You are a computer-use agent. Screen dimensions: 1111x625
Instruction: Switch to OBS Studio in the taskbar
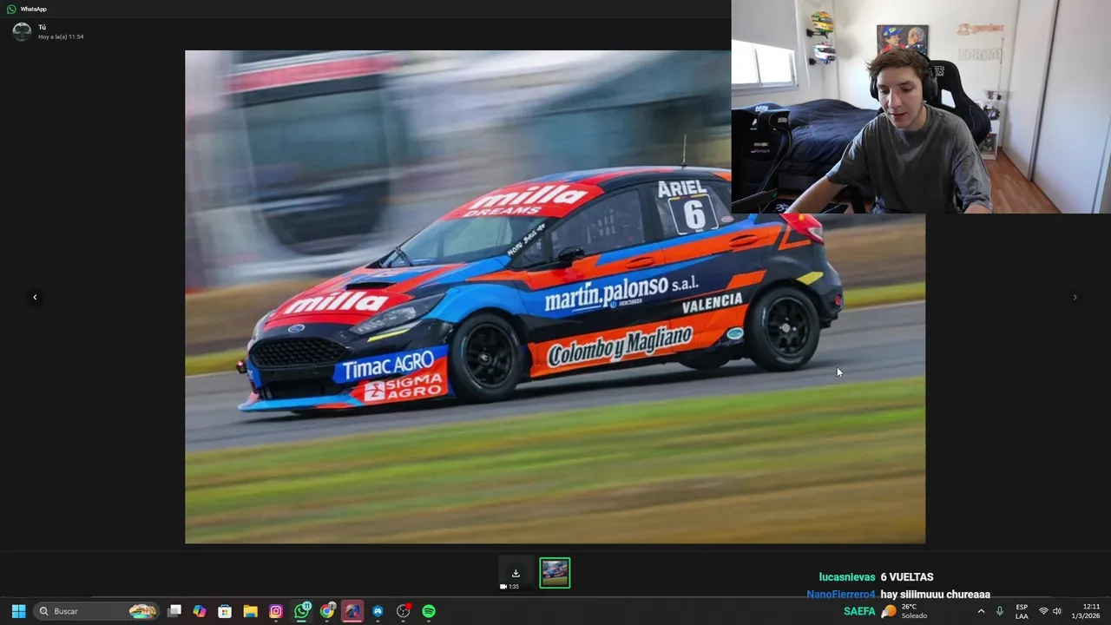pyautogui.click(x=404, y=611)
